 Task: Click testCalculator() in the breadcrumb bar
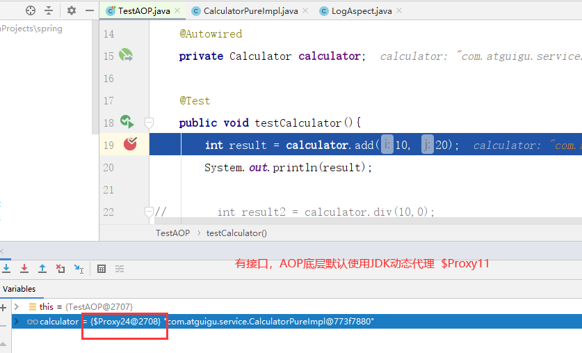(x=236, y=233)
